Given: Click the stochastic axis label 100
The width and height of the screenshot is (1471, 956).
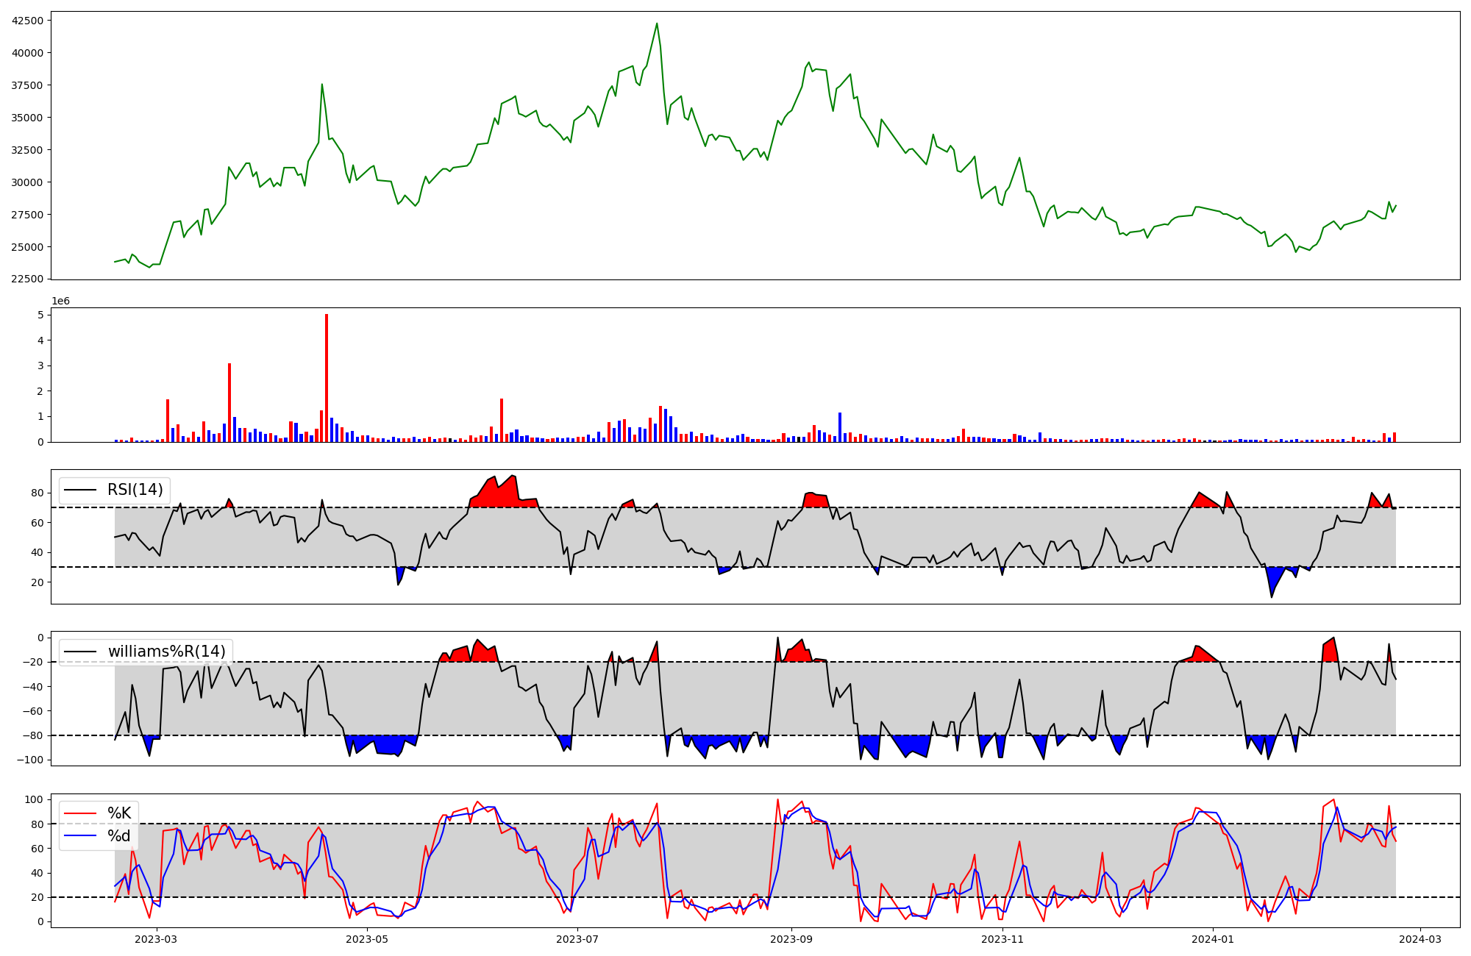Looking at the screenshot, I should [35, 799].
